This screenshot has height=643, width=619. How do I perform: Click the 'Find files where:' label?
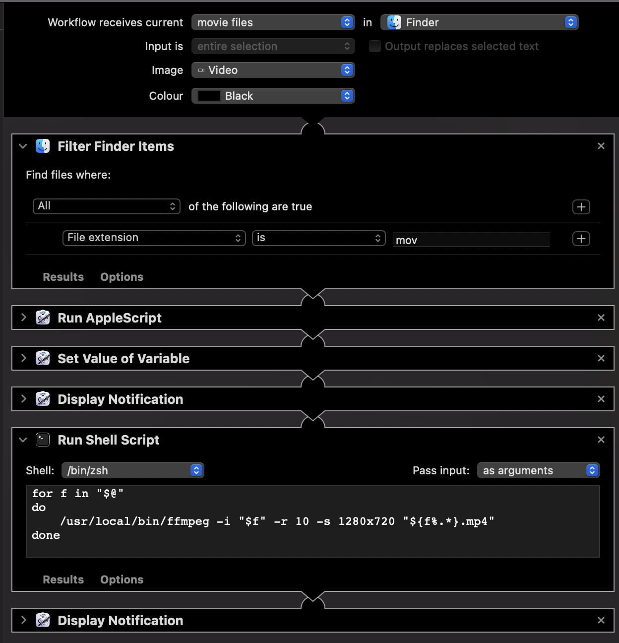[68, 175]
